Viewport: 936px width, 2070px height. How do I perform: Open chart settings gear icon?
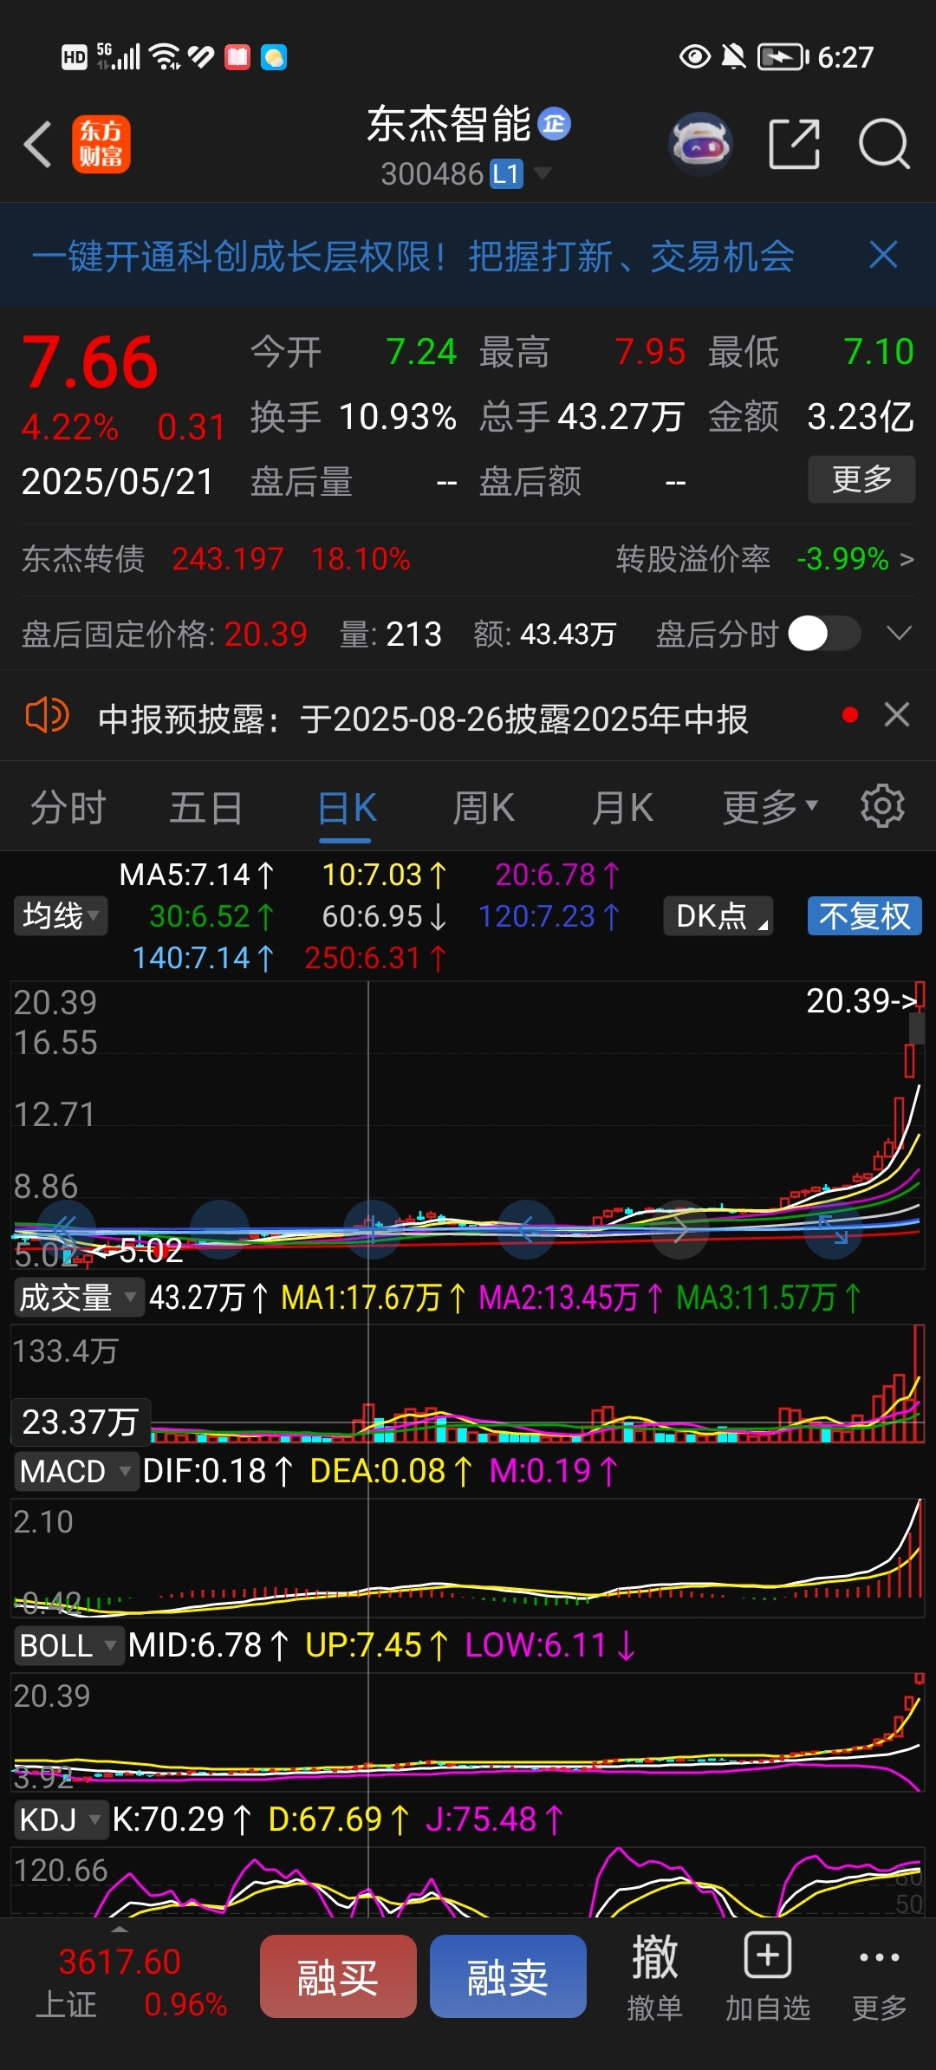pos(882,806)
